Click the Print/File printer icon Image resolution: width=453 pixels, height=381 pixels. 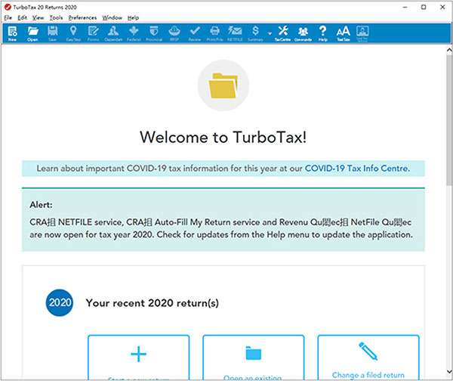[x=214, y=33]
